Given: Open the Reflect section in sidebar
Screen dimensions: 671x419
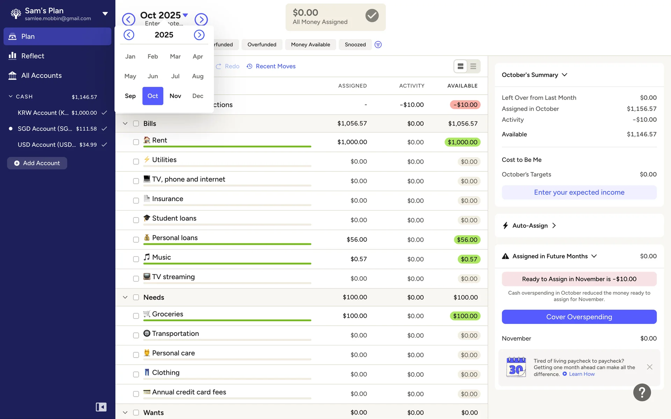Looking at the screenshot, I should coord(33,56).
